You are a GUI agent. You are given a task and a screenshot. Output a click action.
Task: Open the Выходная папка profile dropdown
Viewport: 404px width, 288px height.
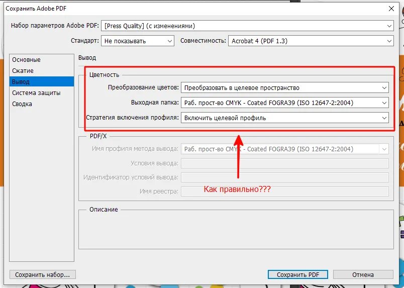285,103
